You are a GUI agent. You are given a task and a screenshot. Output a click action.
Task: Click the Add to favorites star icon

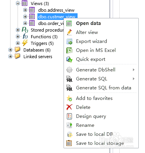[69, 98]
